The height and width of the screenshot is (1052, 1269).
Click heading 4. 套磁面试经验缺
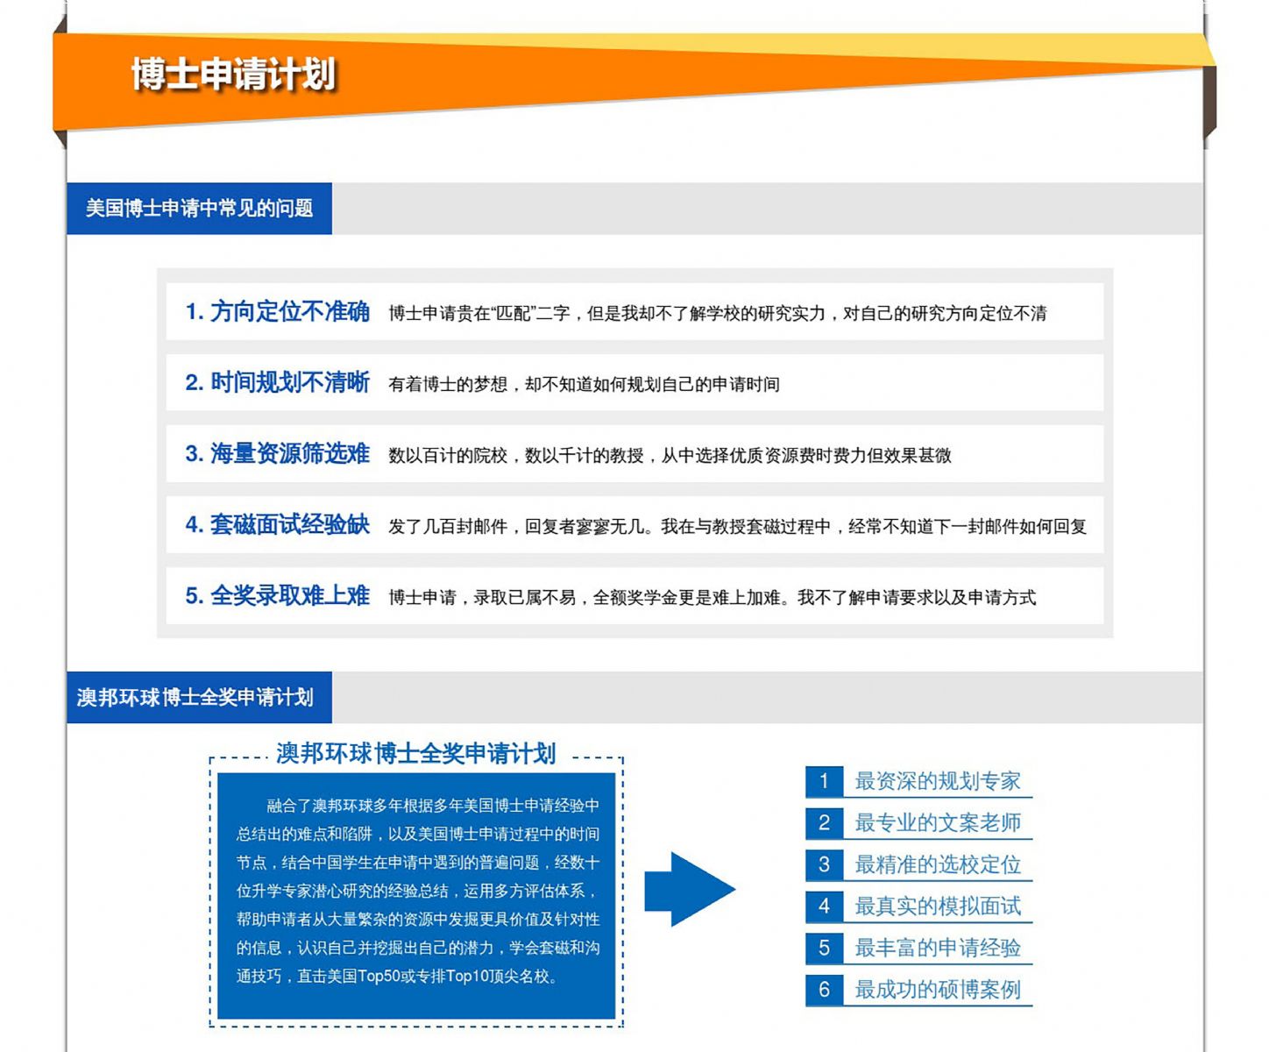click(277, 525)
